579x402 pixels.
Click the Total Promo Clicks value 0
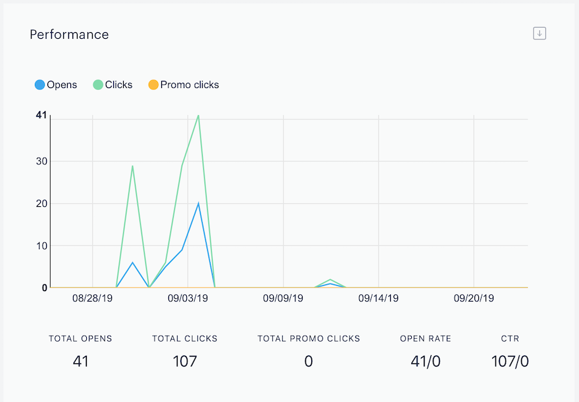pos(309,361)
